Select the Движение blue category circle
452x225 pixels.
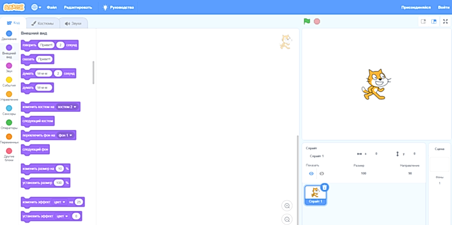click(x=9, y=33)
